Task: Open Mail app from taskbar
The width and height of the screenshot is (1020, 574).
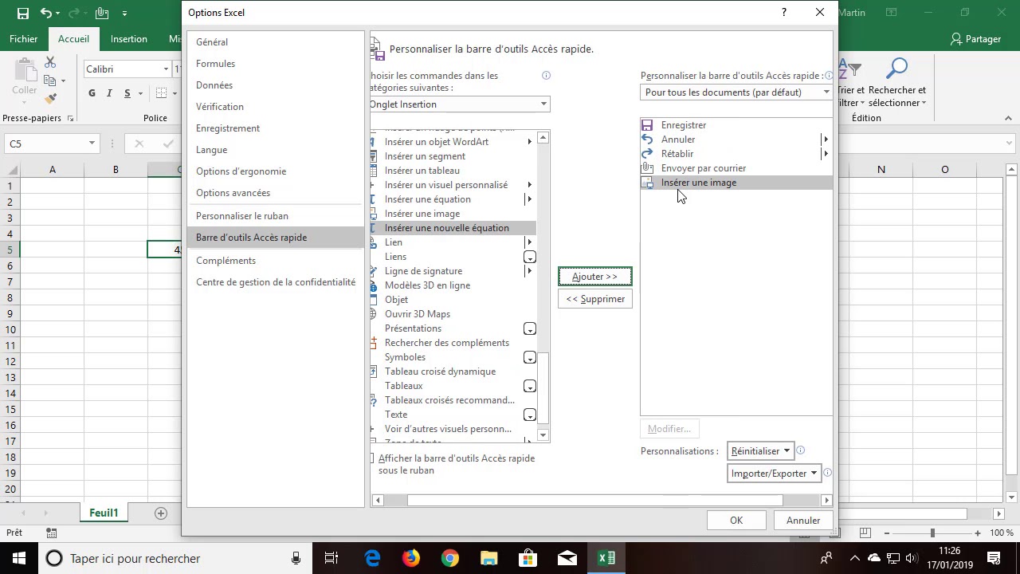Action: [x=567, y=558]
